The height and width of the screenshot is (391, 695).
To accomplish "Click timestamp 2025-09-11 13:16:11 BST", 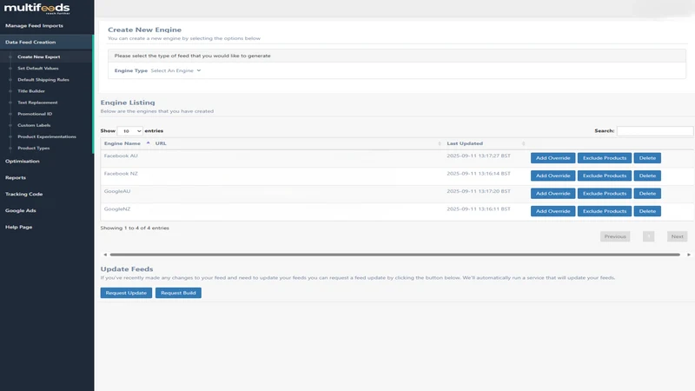I will tap(479, 209).
